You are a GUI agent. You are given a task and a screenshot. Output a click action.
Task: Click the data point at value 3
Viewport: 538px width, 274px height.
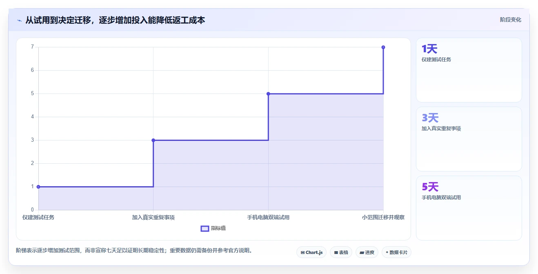[x=153, y=140]
